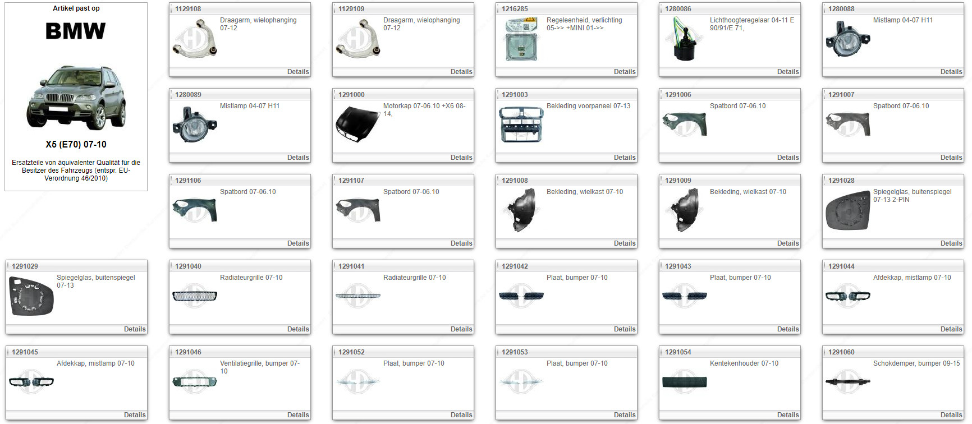The image size is (972, 424).
Task: Show Details for Schokdemper 1291060
Action: click(x=951, y=415)
